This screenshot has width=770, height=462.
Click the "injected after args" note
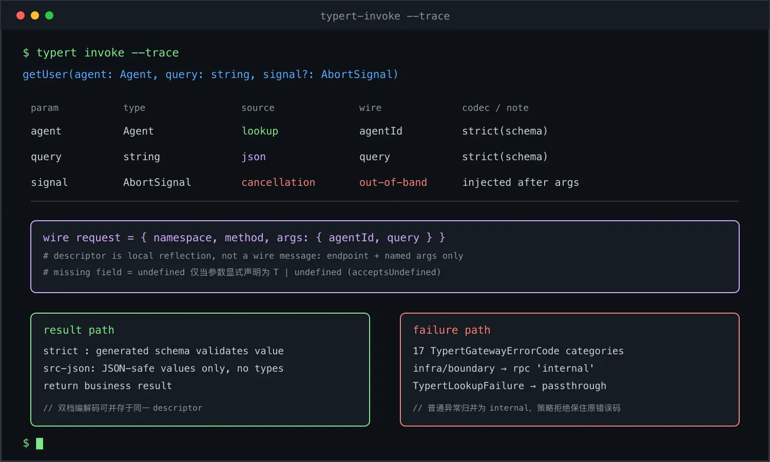[x=521, y=183]
